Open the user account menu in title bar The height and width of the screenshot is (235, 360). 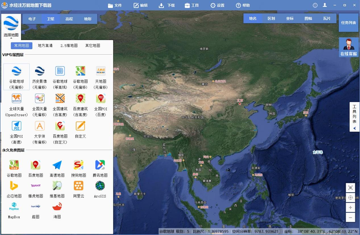coord(325,5)
